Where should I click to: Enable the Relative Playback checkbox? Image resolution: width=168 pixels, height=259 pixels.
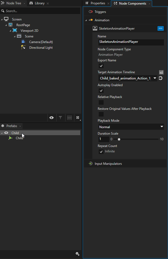click(x=101, y=102)
